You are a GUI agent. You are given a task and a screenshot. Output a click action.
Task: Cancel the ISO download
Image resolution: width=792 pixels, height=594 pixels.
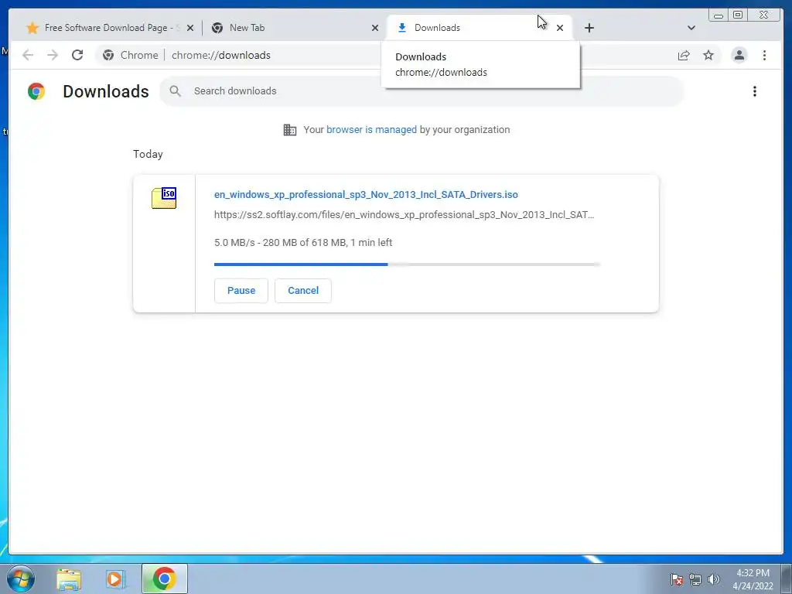[x=303, y=291]
